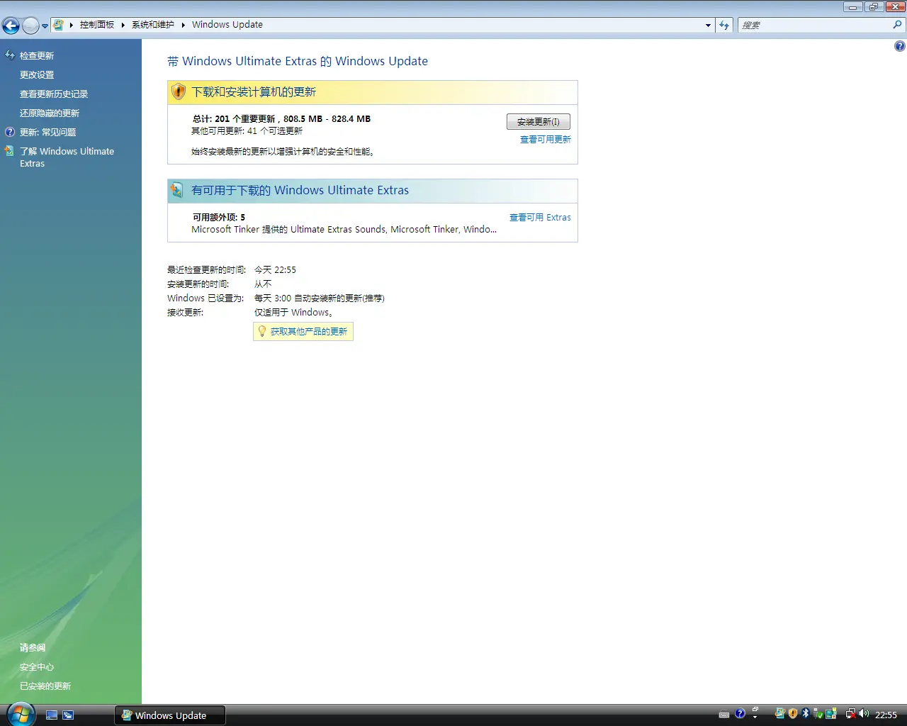Click the Windows Update icon in address bar
Viewport: 907px width, 726px height.
(59, 25)
